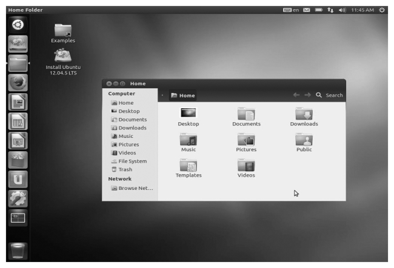This screenshot has width=394, height=268.
Task: Open LibreOffice Writer from launcher
Action: [18, 102]
